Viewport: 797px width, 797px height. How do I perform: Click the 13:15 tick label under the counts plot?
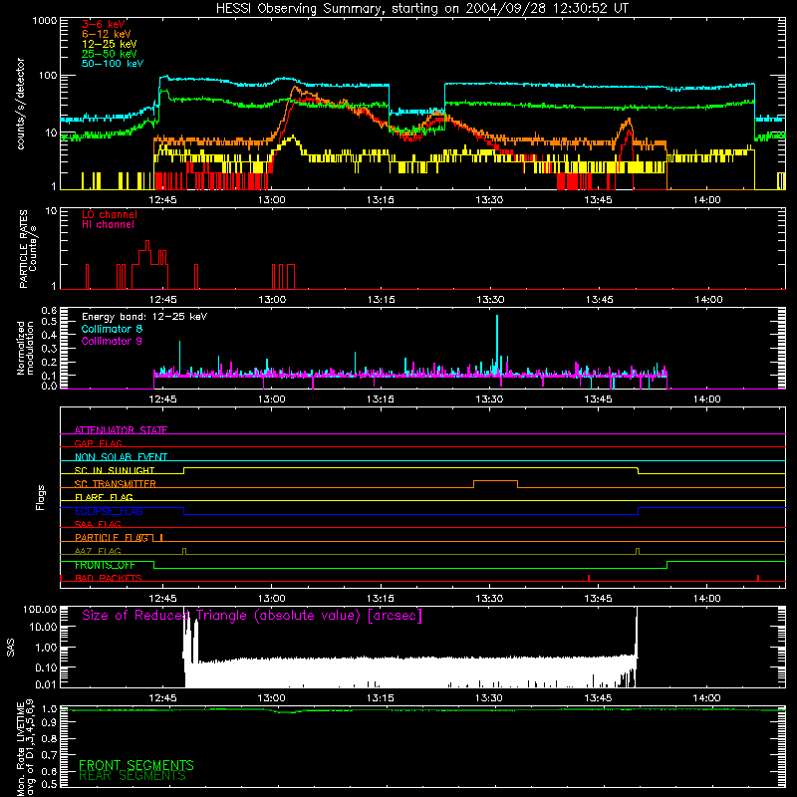click(381, 200)
